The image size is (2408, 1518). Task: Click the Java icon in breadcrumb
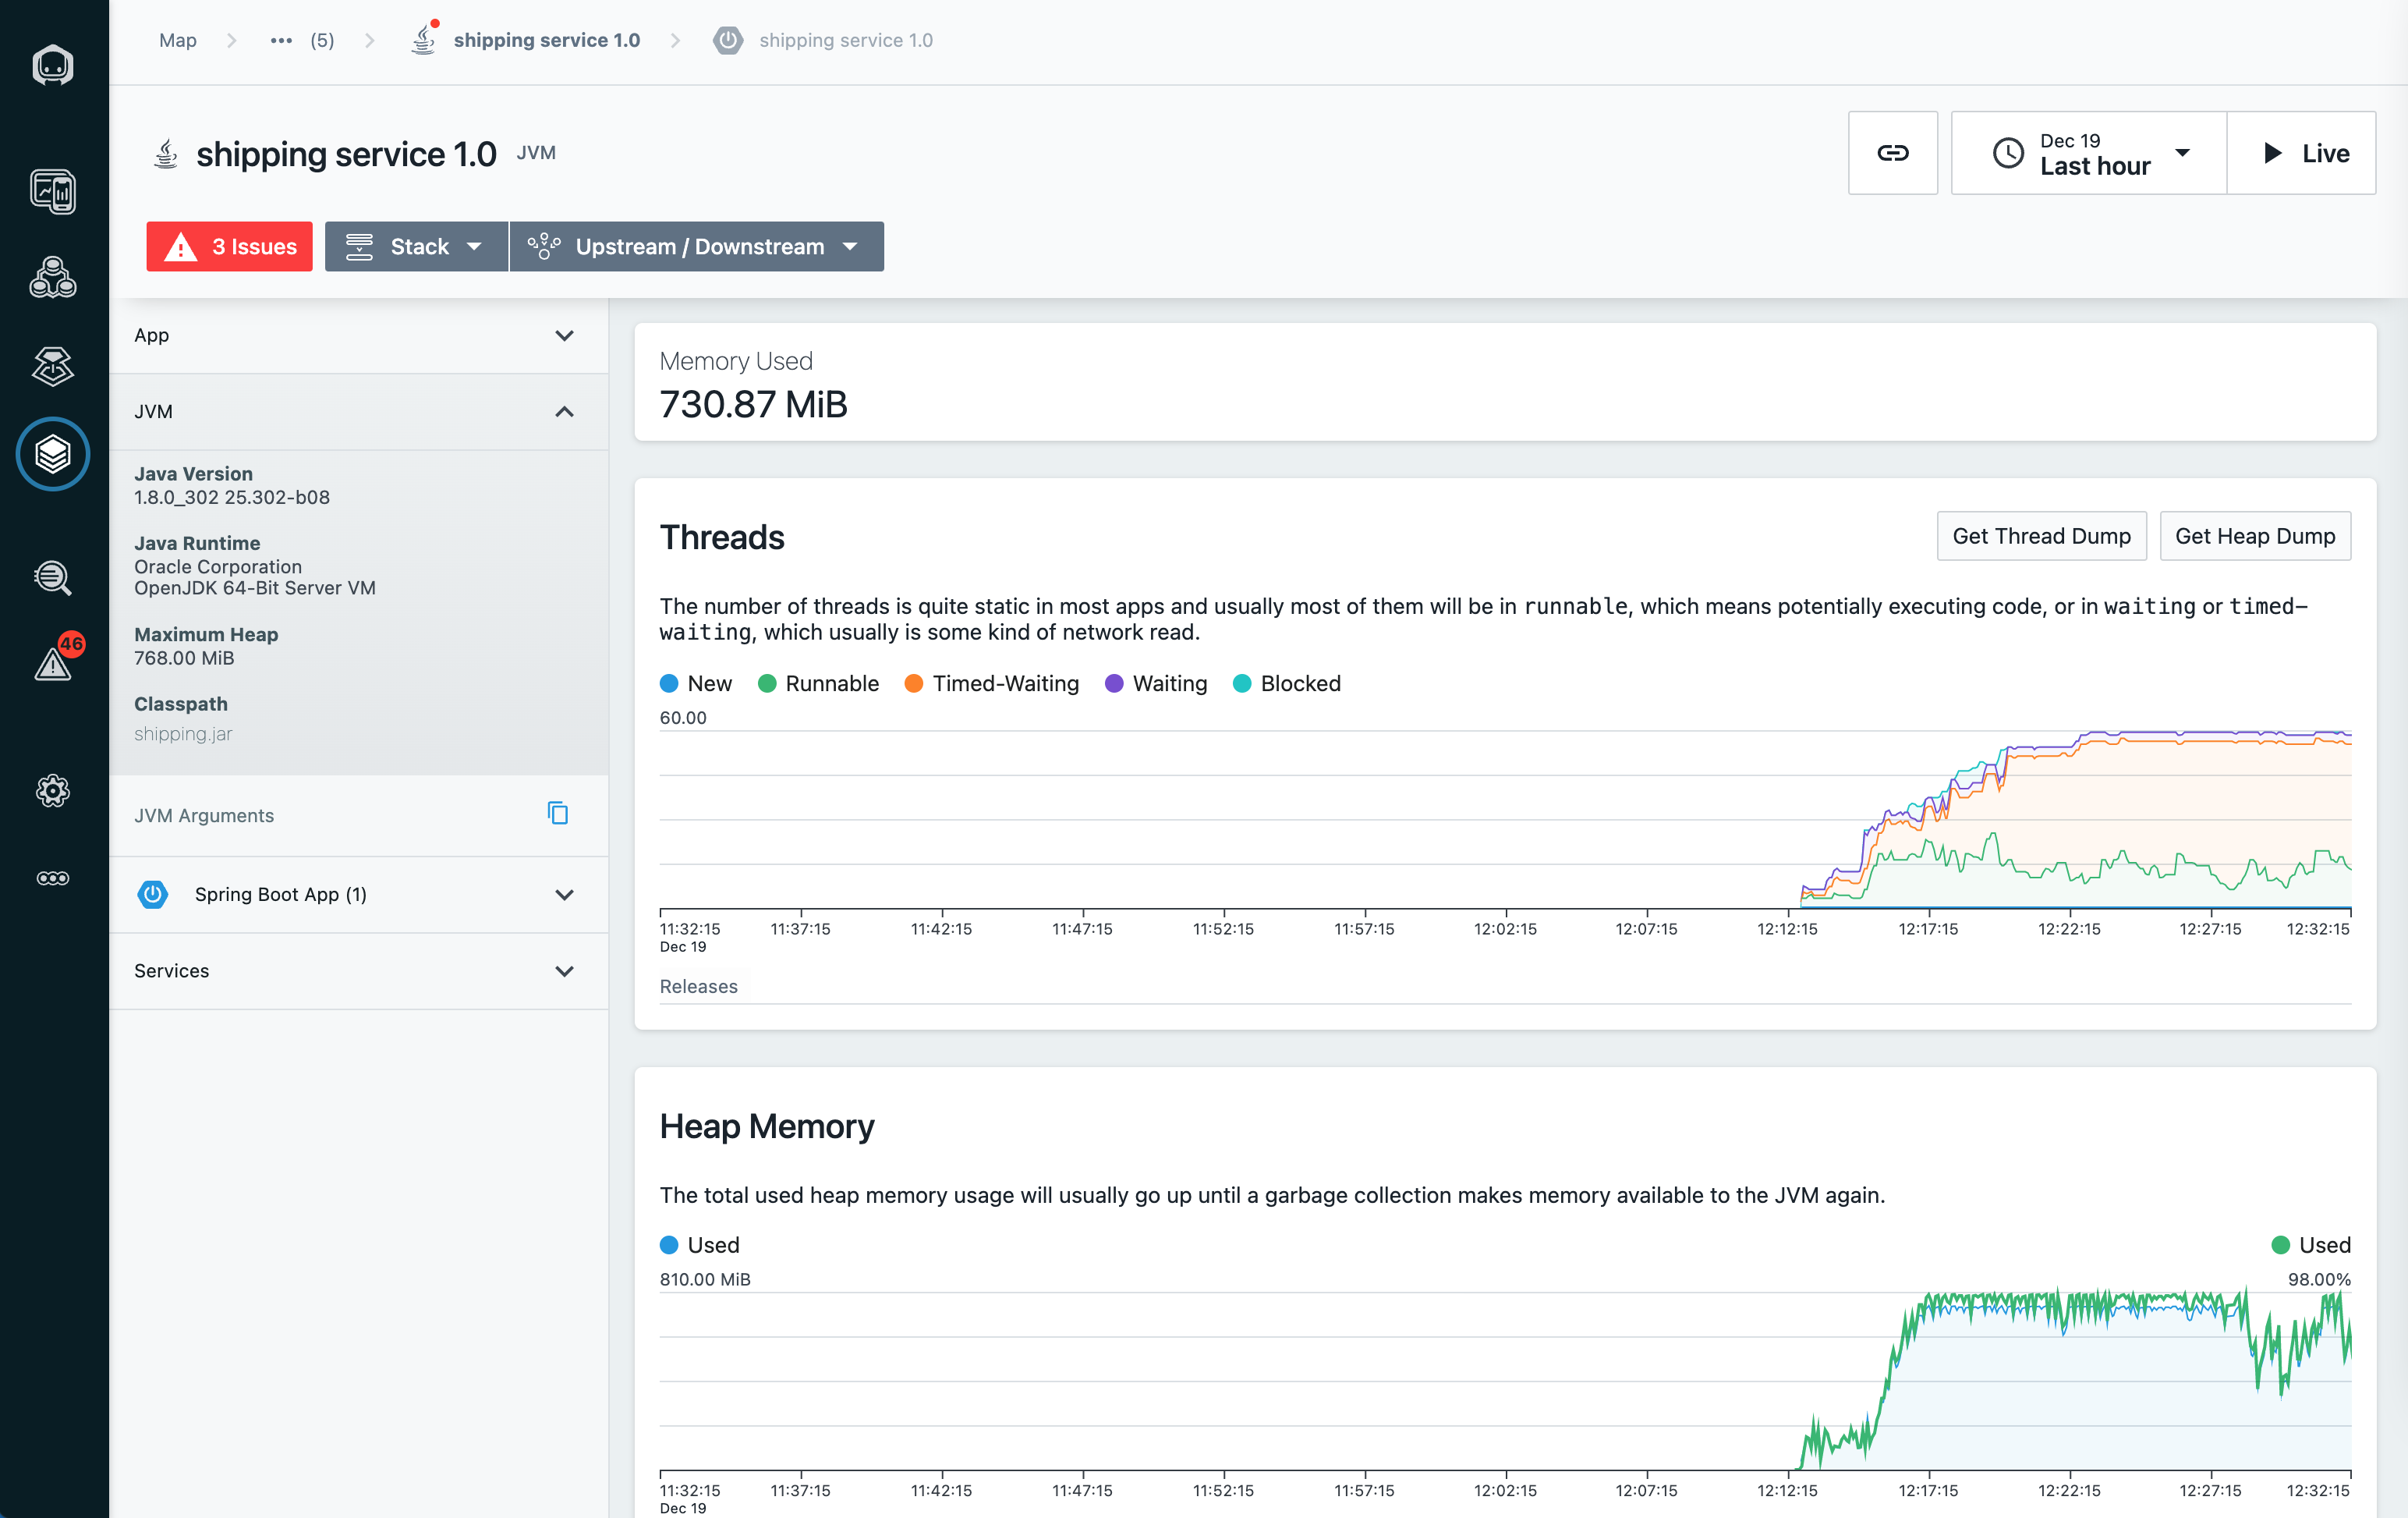(424, 40)
